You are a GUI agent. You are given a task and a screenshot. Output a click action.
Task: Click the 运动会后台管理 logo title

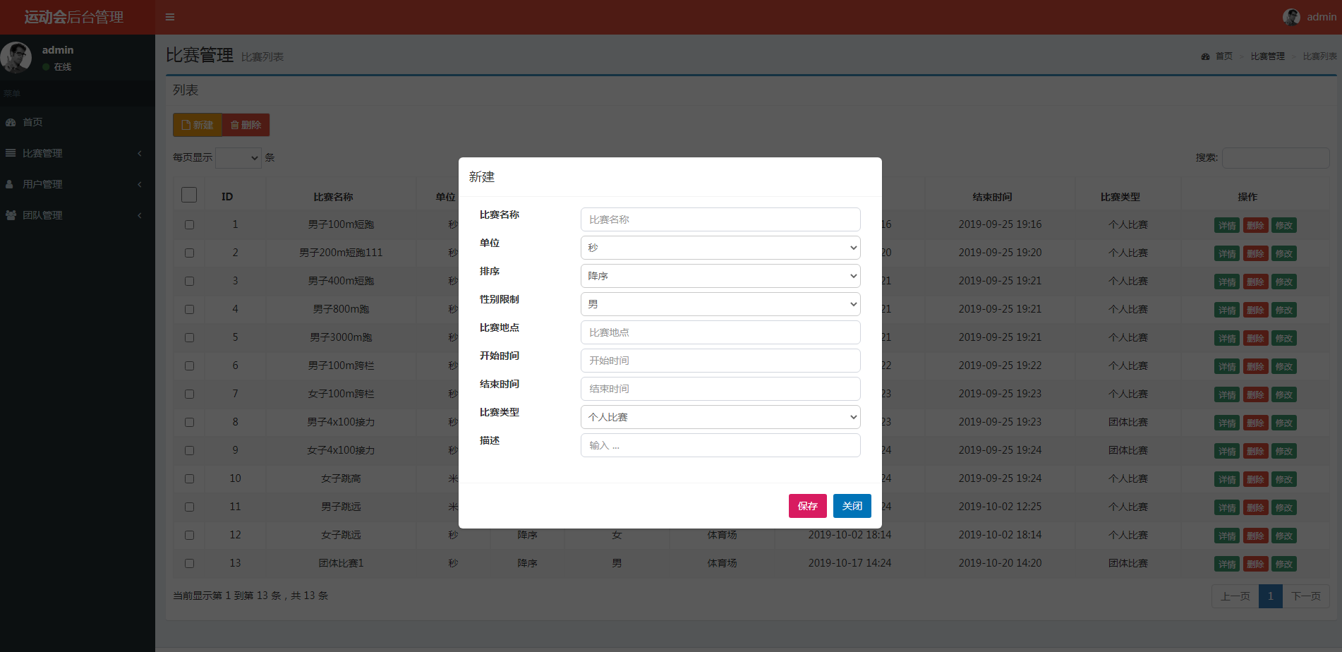tap(74, 17)
